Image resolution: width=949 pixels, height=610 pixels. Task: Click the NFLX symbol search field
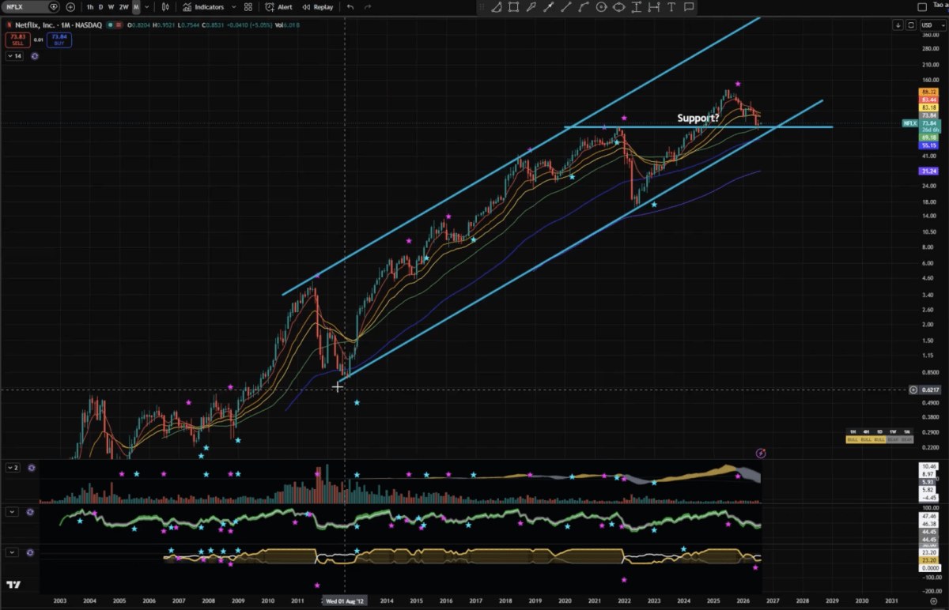30,7
